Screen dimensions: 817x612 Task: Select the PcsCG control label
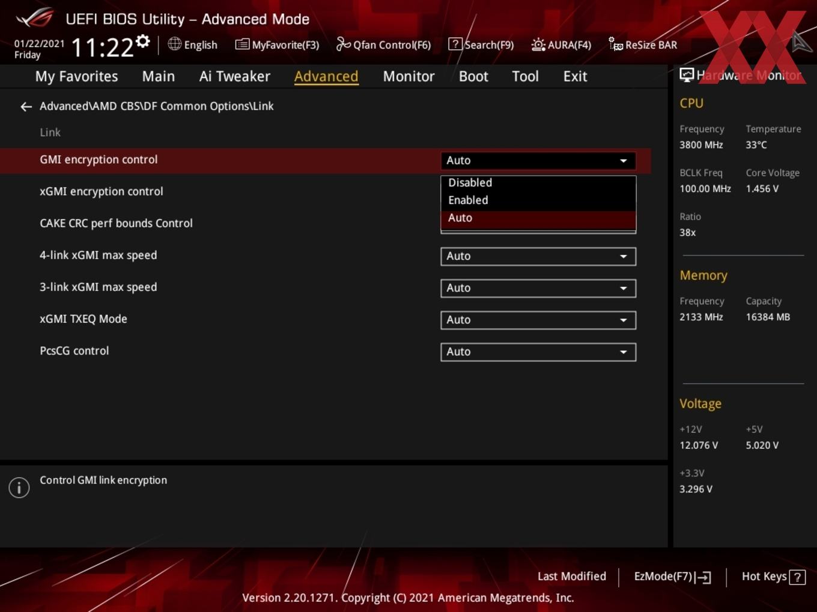coord(74,350)
